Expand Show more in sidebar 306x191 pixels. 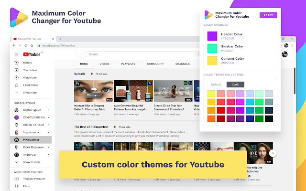pyautogui.click(x=29, y=92)
